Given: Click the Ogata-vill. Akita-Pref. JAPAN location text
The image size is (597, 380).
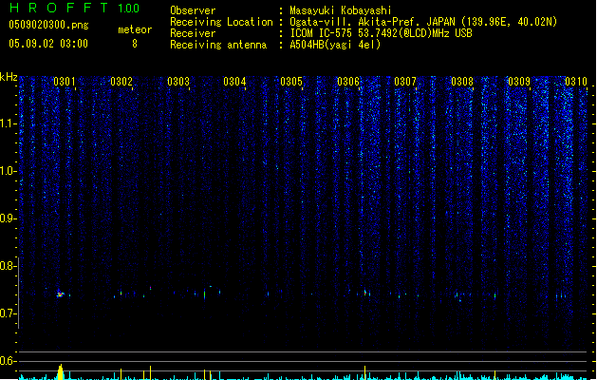Looking at the screenshot, I should pos(423,22).
